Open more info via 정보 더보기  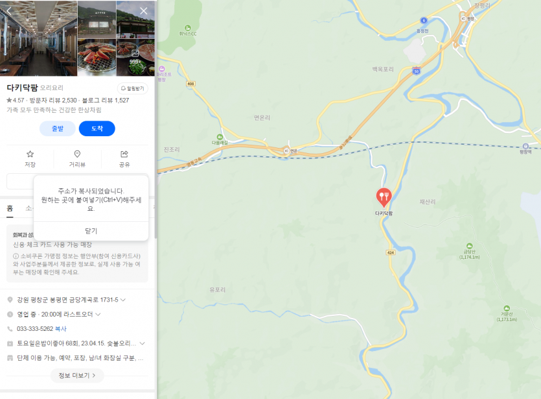click(x=77, y=376)
